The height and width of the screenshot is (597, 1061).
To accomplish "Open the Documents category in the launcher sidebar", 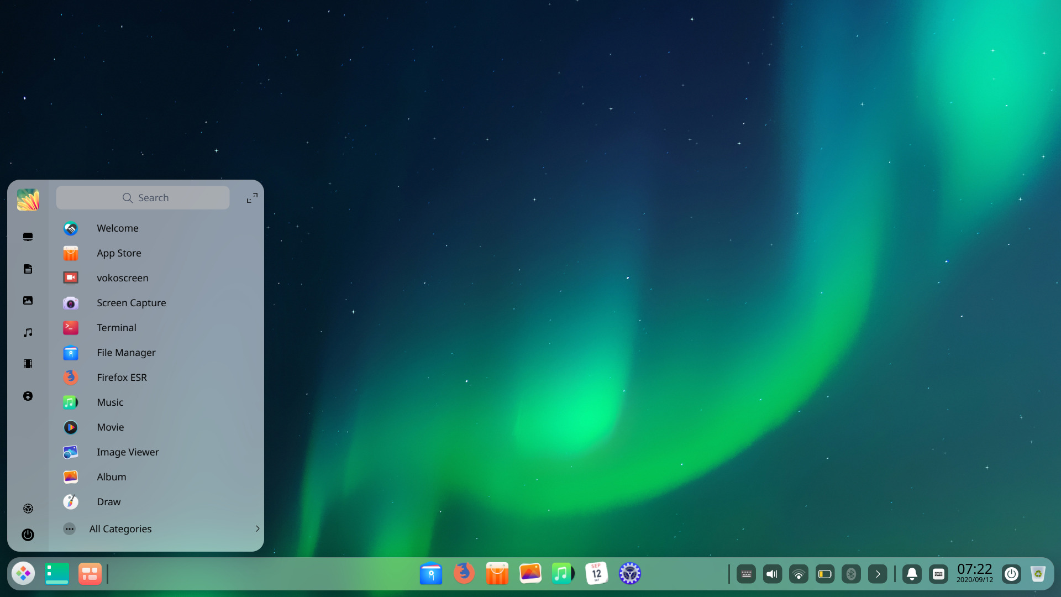I will point(28,269).
